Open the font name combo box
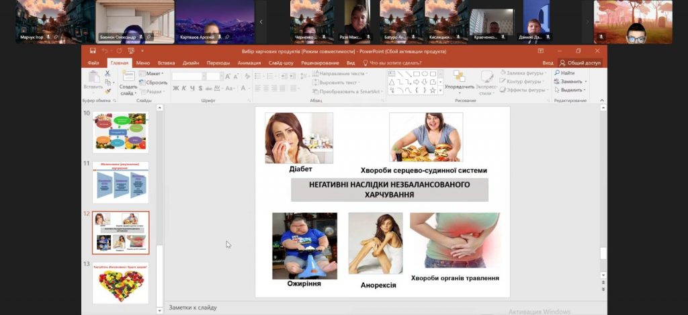The height and width of the screenshot is (315, 688). tap(187, 76)
